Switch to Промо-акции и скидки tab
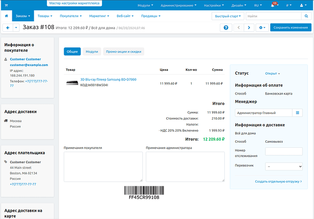This screenshot has width=314, height=219. [x=124, y=51]
